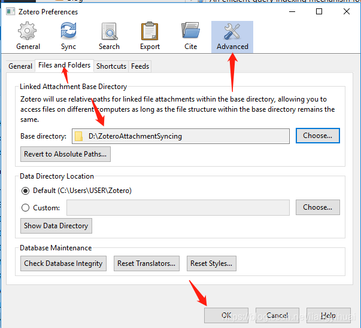Image resolution: width=361 pixels, height=328 pixels.
Task: Confirm preferences with OK
Action: [x=226, y=315]
